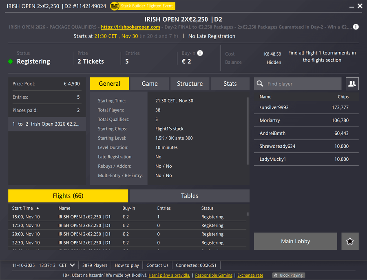This screenshot has width=367, height=280.
Task: Open the Responsible Gaming link
Action: [214, 276]
